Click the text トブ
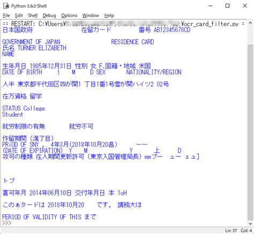Viewport: 254px width, 234px height. (9, 180)
